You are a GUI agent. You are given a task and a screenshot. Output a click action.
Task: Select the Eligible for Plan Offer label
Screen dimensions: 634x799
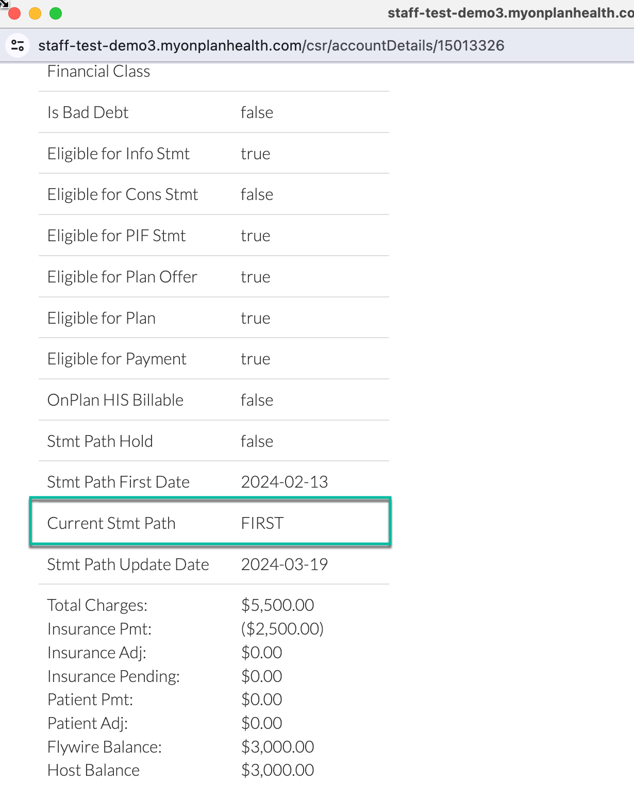122,276
